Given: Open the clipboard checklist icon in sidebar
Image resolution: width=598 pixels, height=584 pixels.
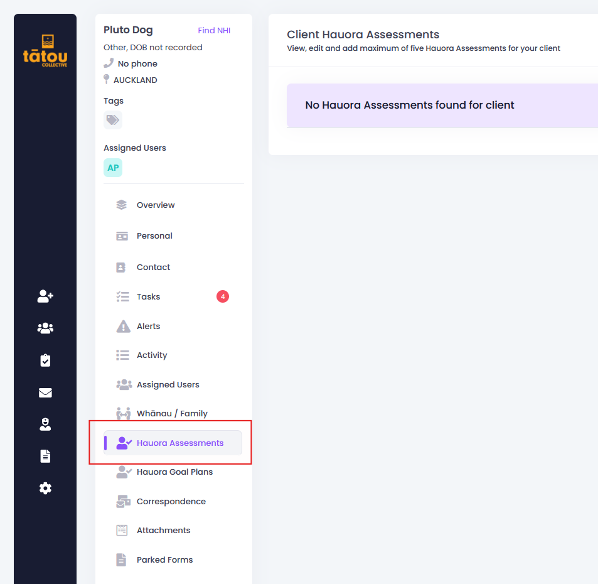Looking at the screenshot, I should point(45,360).
